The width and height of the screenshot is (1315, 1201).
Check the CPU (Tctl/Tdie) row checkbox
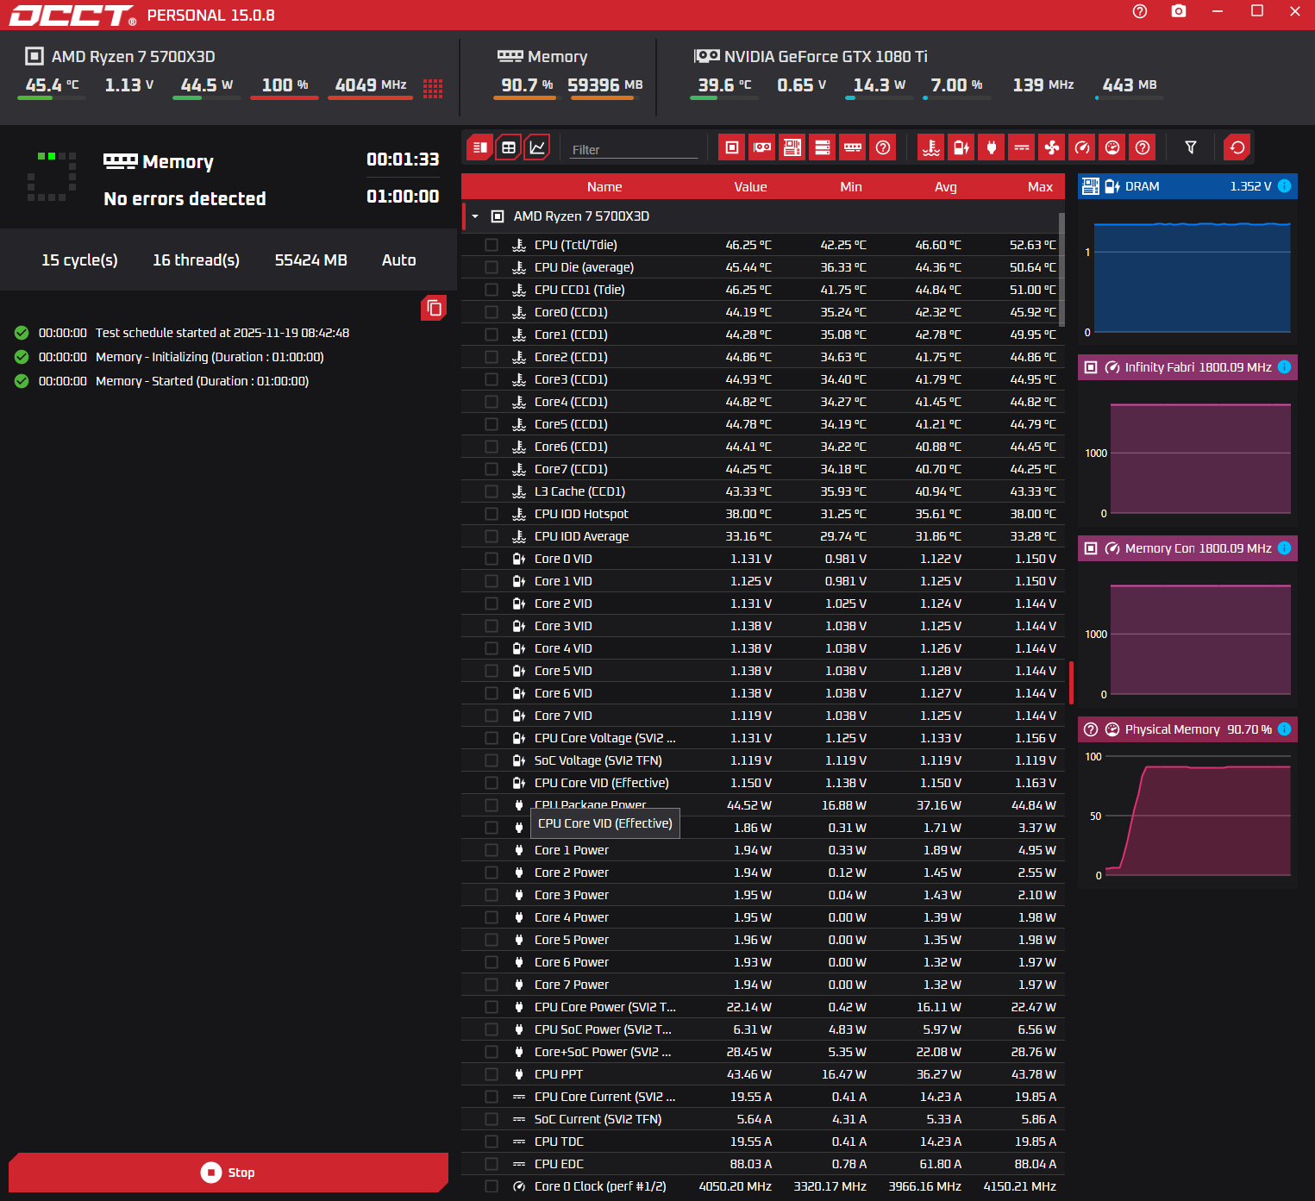click(492, 245)
